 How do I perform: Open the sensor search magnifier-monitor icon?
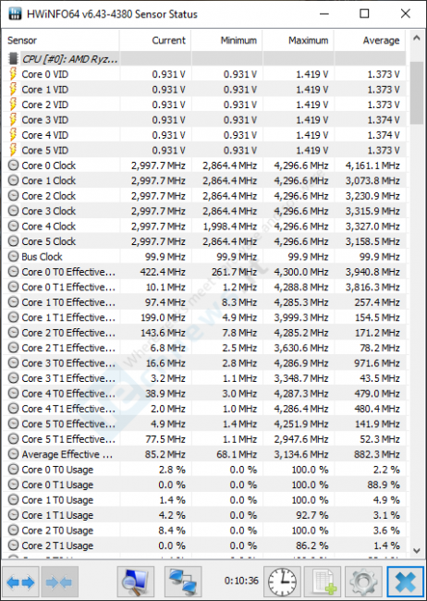pos(135,583)
